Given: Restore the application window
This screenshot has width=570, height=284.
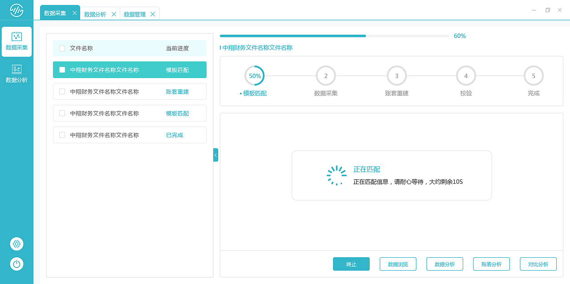Looking at the screenshot, I should coord(548,10).
